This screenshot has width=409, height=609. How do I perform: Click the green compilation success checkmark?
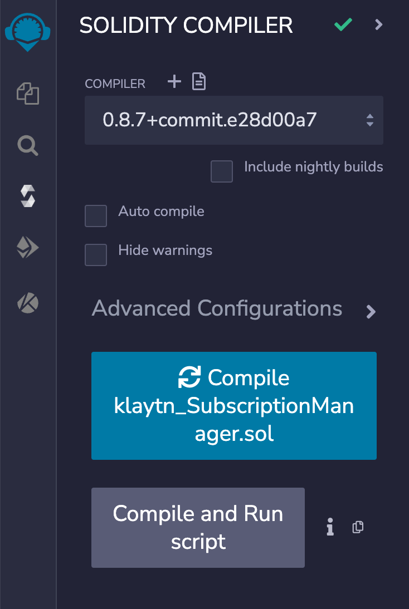pyautogui.click(x=343, y=24)
